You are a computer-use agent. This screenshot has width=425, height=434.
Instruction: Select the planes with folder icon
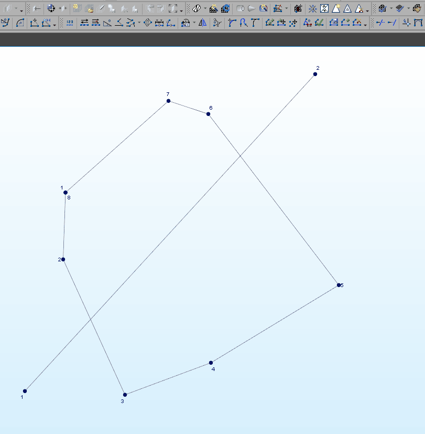tap(89, 8)
